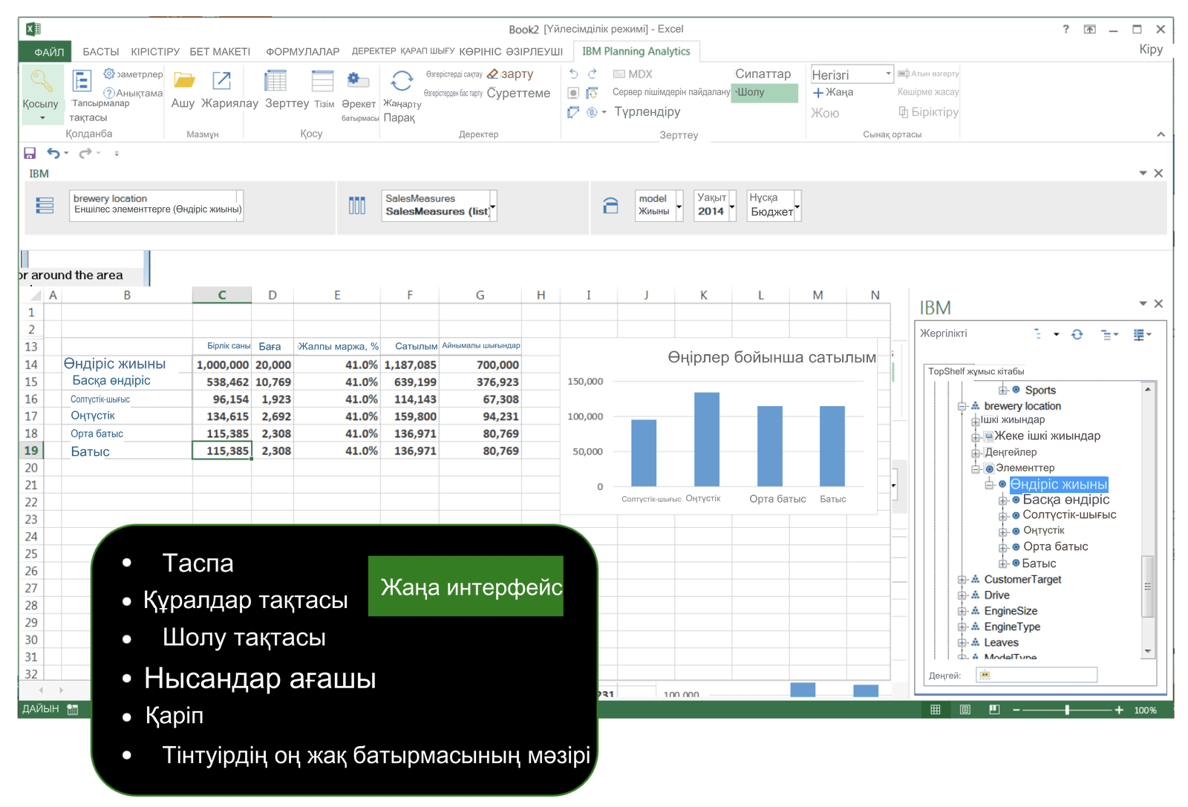
Task: Click the Қосылу key icon
Action: point(40,81)
